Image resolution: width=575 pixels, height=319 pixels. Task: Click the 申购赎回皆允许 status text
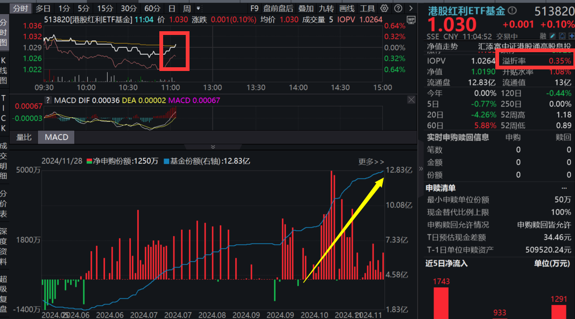point(544,225)
